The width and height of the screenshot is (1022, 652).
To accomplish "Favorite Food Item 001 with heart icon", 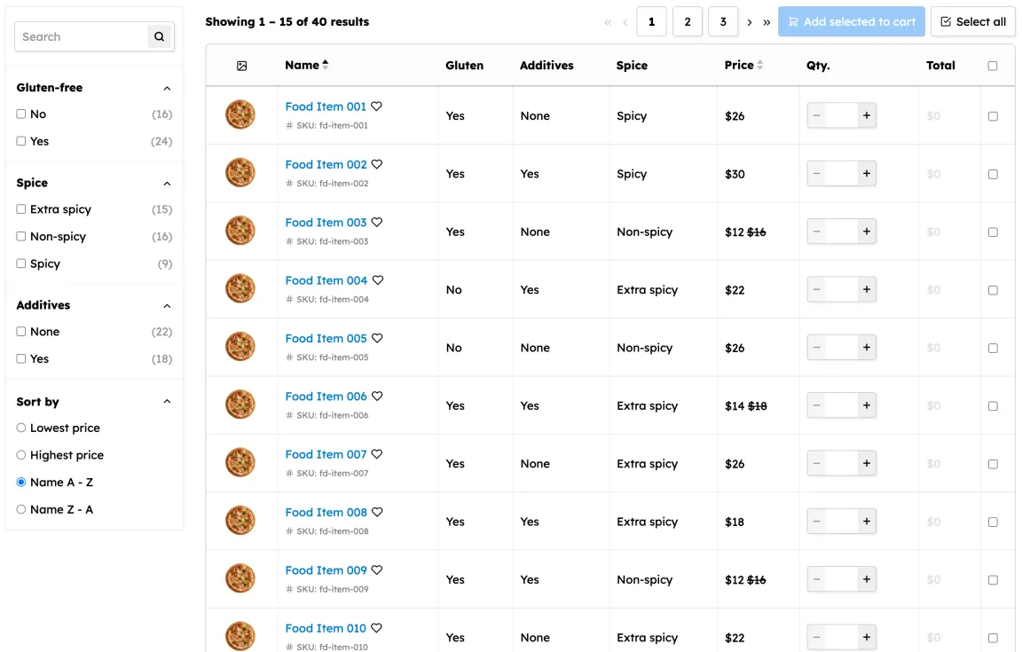I will (x=376, y=106).
